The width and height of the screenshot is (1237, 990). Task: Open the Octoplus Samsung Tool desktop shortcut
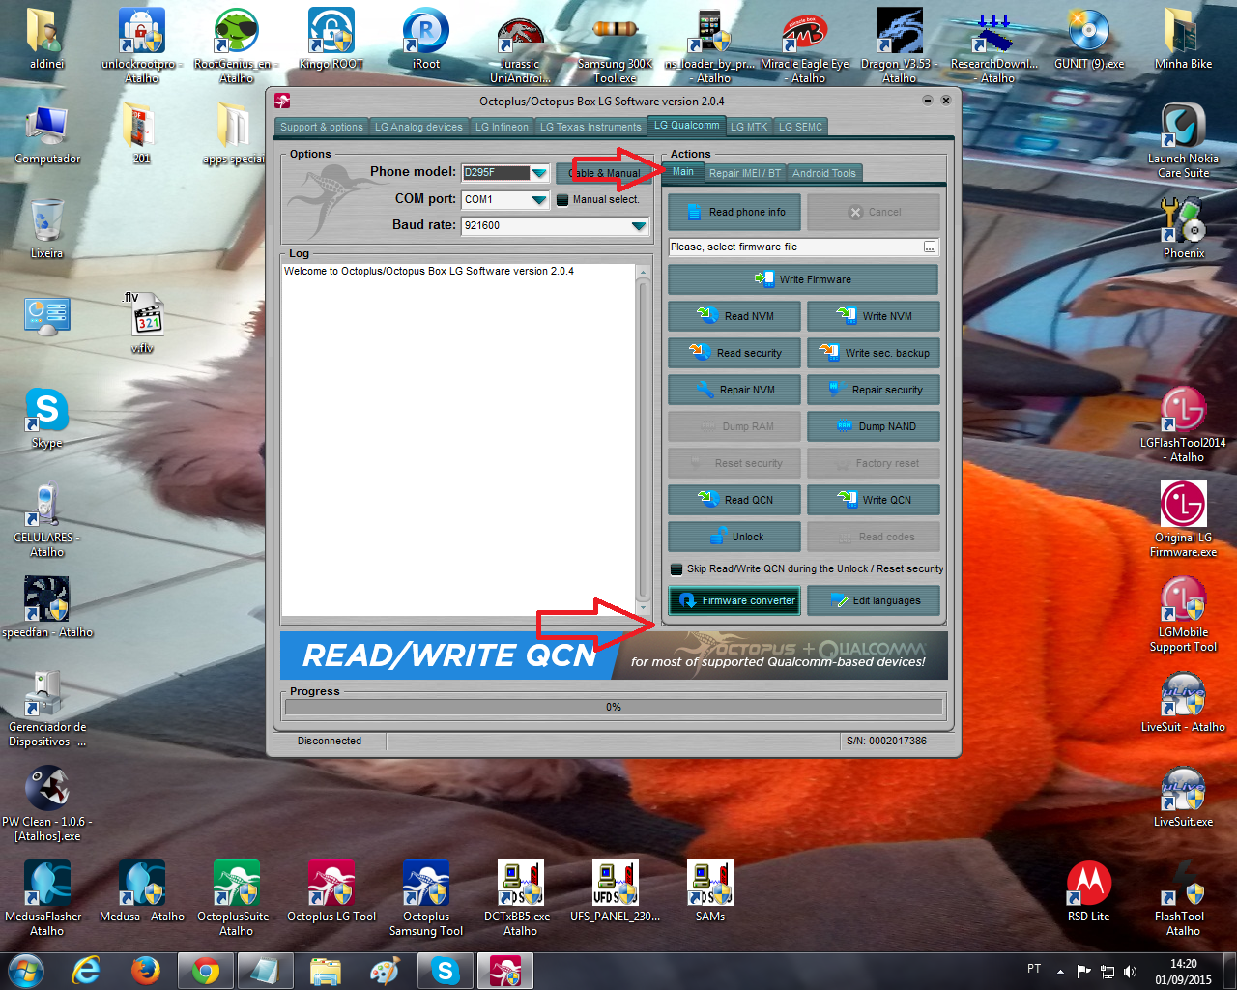click(x=426, y=898)
